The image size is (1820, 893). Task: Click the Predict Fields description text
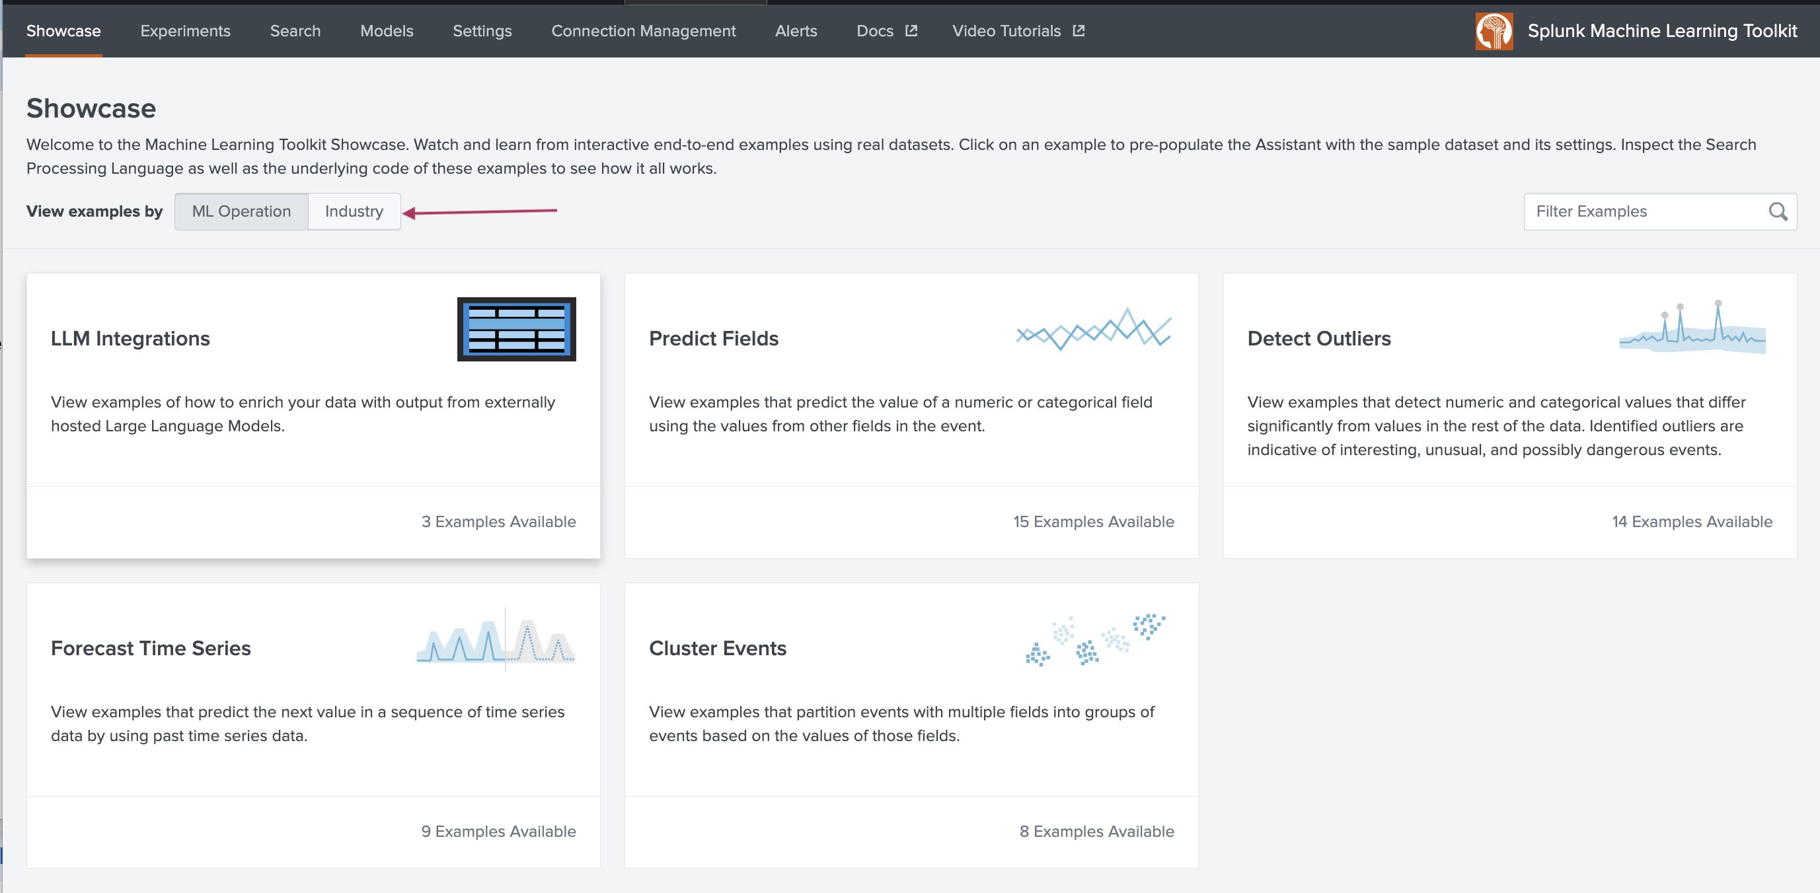click(900, 413)
